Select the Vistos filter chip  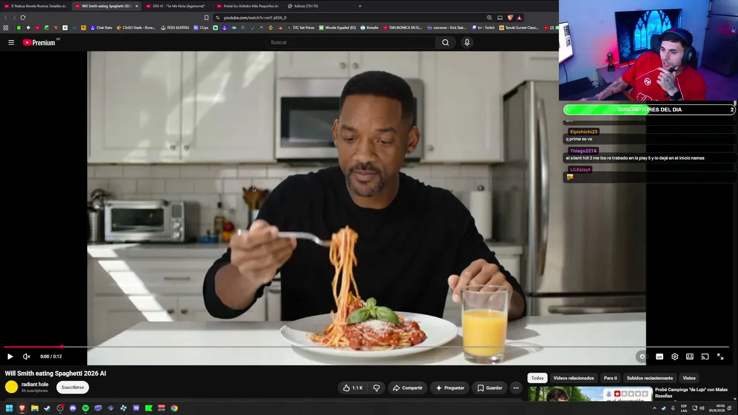tap(689, 378)
